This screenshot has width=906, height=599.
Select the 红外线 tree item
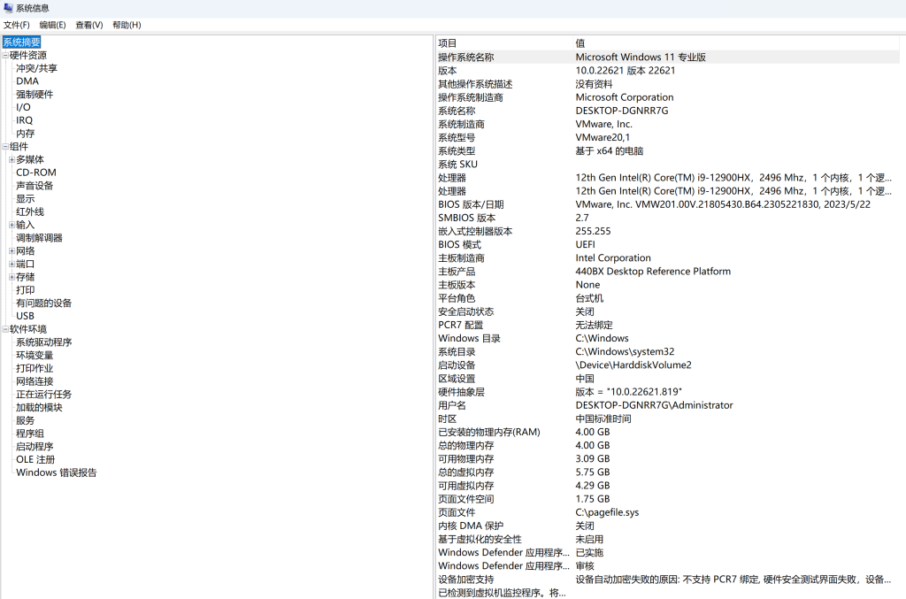[x=29, y=212]
